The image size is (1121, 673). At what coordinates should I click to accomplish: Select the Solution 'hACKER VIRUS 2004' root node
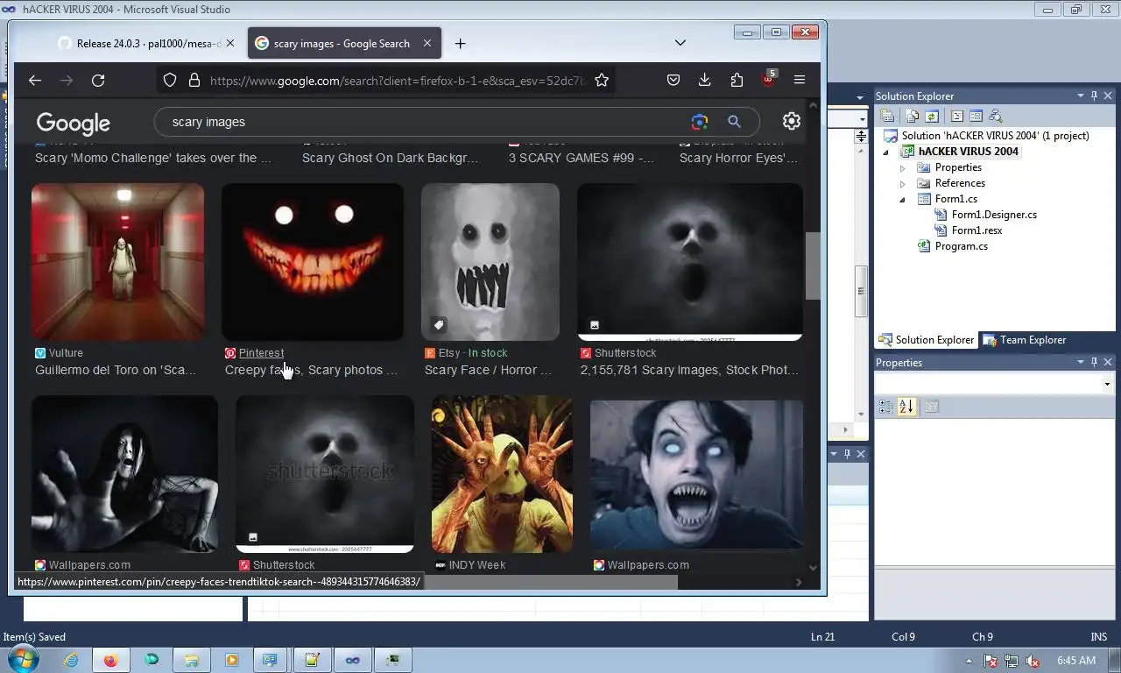pos(995,136)
